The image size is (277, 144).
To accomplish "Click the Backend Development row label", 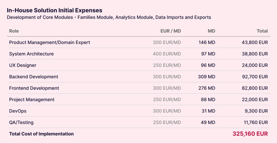I will tap(34, 77).
